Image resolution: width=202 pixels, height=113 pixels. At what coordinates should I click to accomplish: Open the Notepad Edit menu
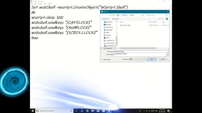tap(35, 3)
